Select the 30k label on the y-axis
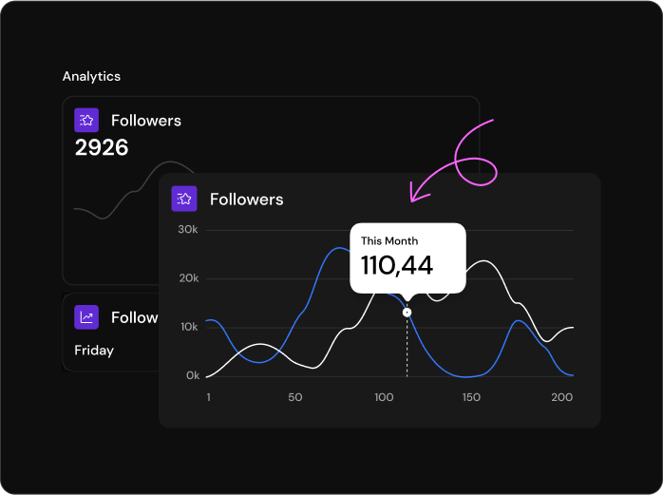Image resolution: width=663 pixels, height=495 pixels. (188, 230)
